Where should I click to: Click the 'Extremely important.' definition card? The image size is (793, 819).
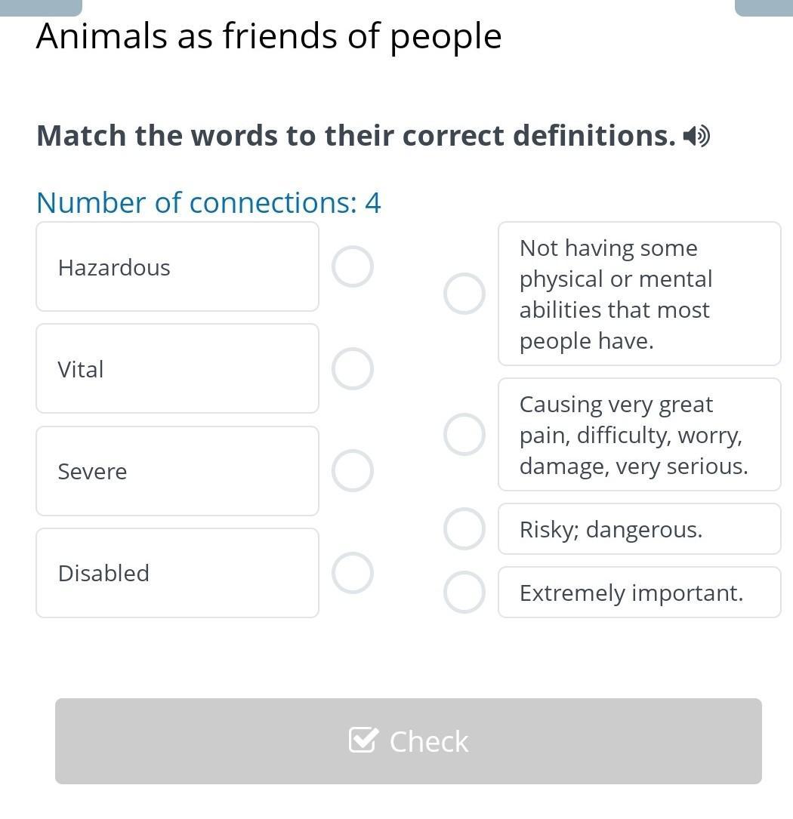click(640, 592)
